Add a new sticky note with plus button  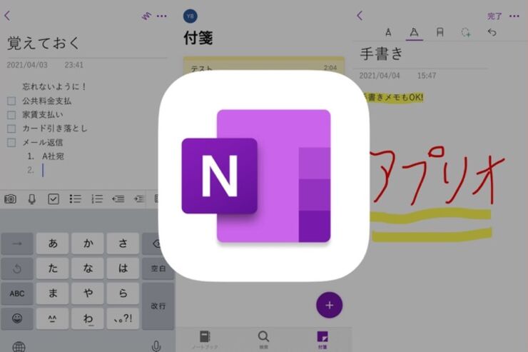pyautogui.click(x=329, y=305)
